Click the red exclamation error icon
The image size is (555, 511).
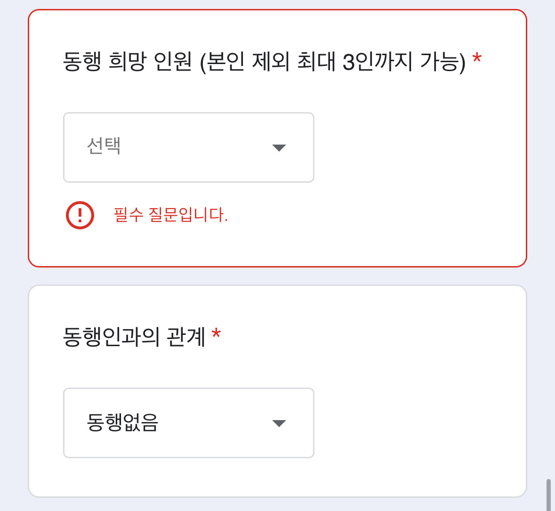point(80,215)
